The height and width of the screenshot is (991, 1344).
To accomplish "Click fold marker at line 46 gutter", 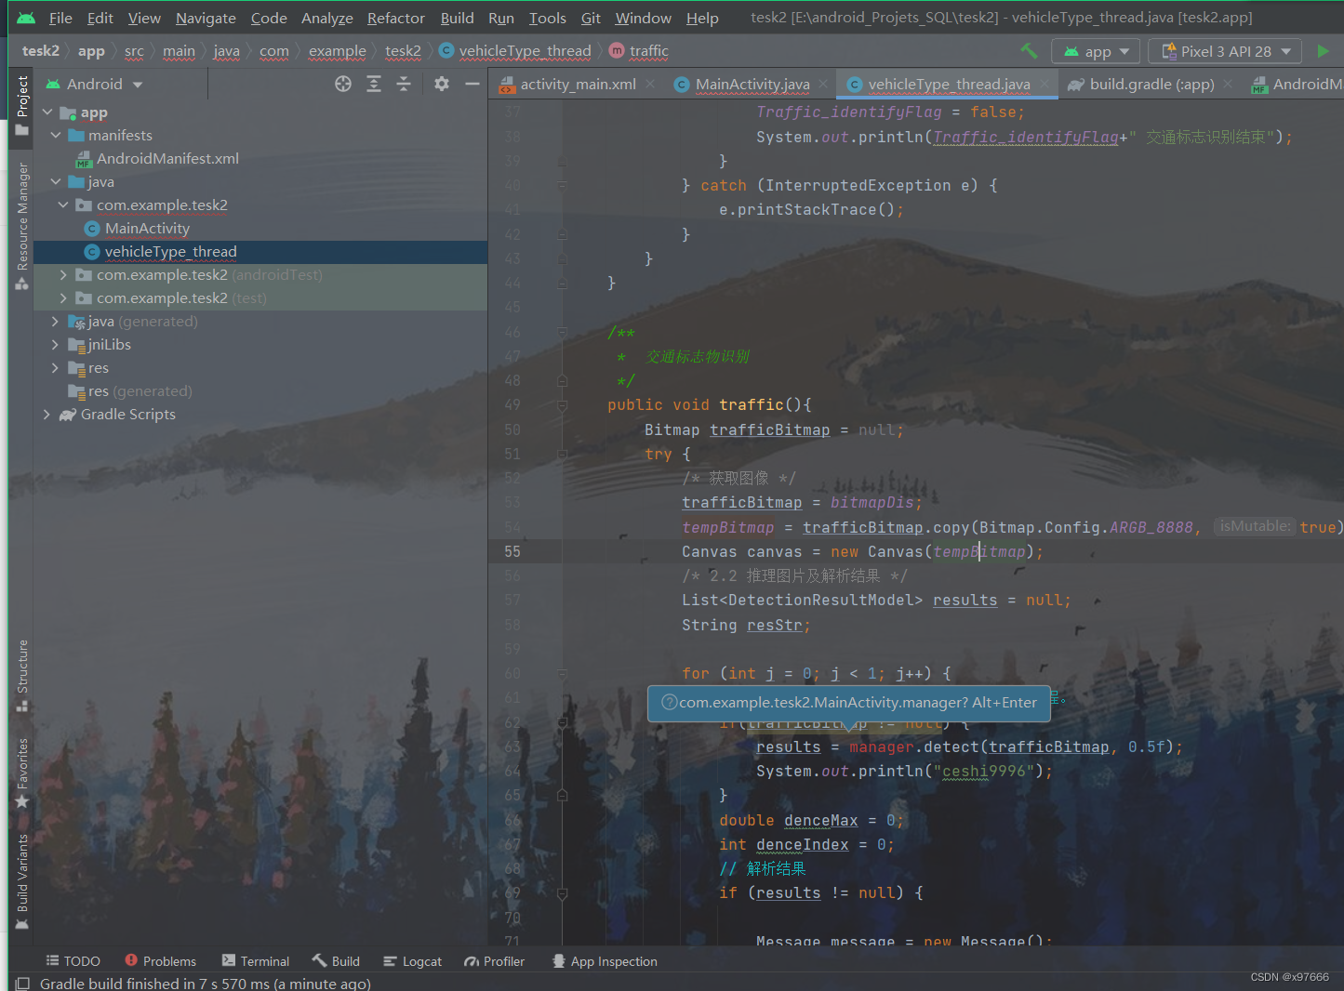I will (562, 332).
